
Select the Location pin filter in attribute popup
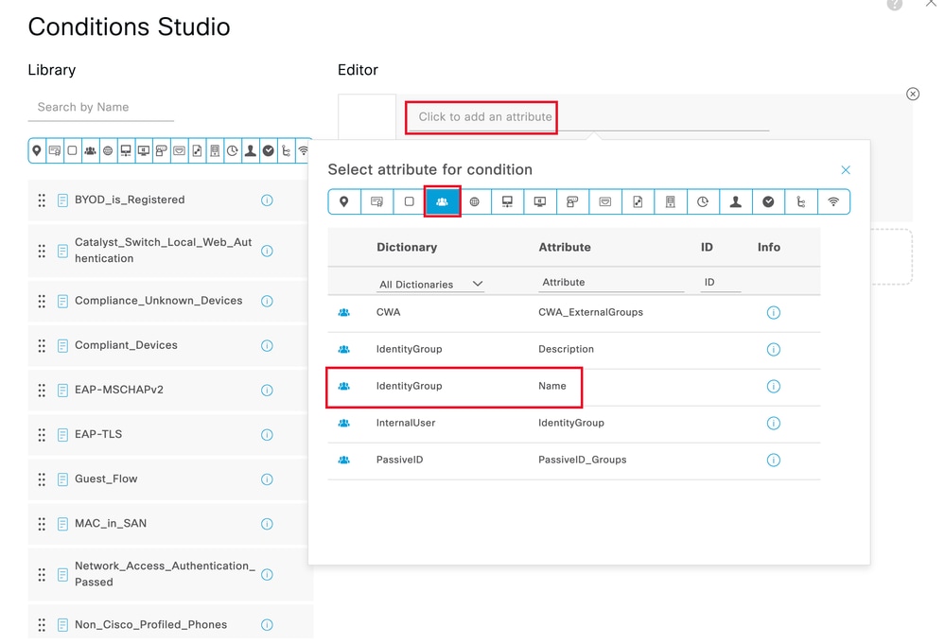coord(344,201)
